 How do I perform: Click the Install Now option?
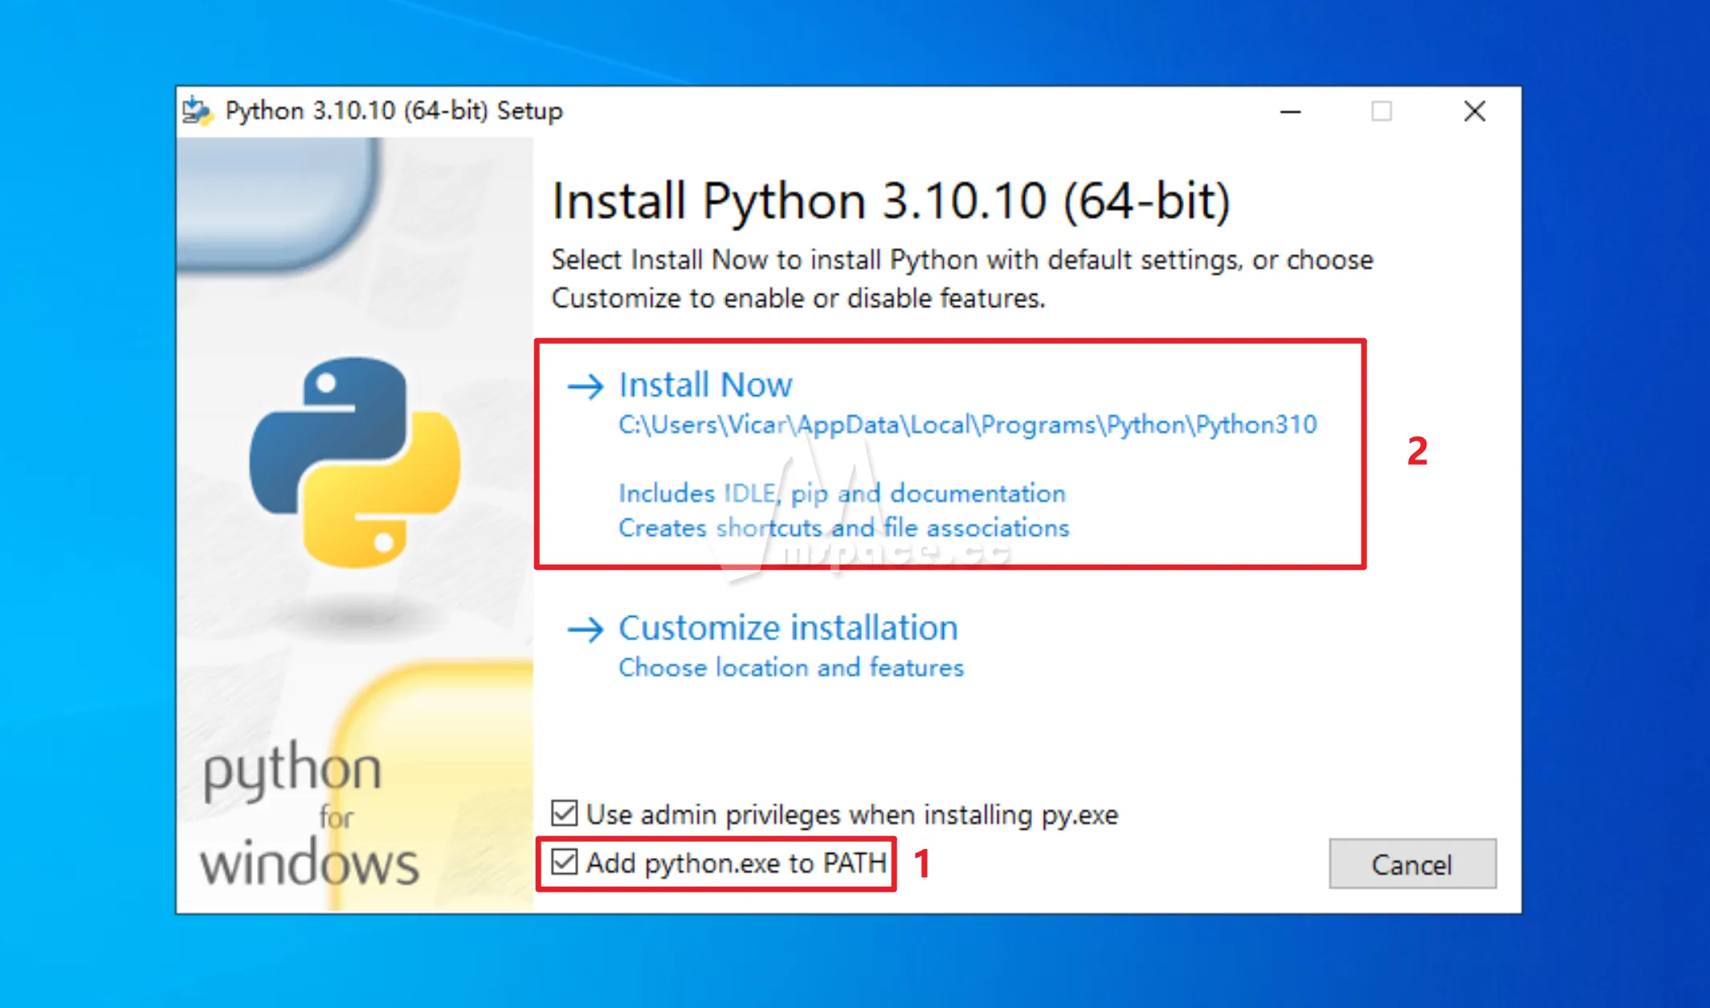coord(950,455)
